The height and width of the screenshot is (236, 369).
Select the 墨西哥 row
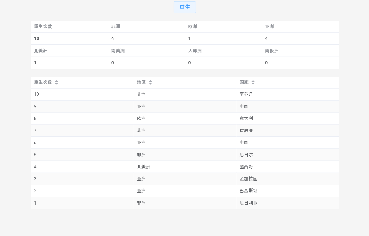(x=246, y=167)
